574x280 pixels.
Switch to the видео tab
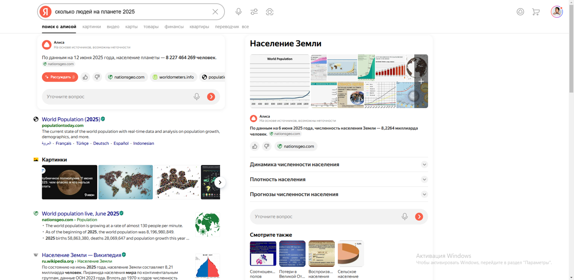pyautogui.click(x=113, y=27)
